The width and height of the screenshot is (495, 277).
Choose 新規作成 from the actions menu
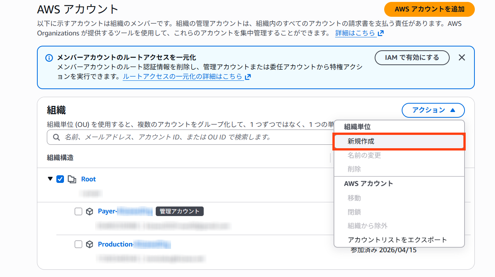(399, 141)
